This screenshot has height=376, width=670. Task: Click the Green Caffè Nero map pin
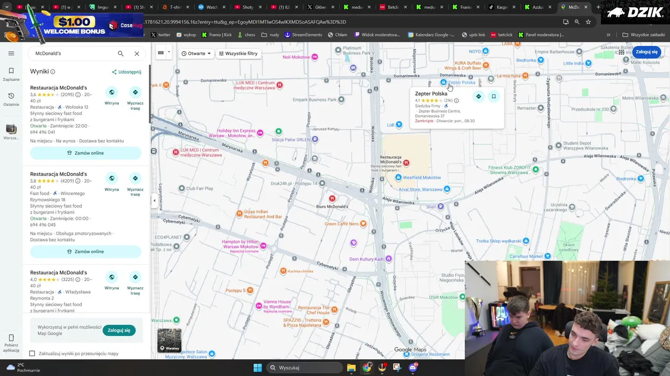click(364, 224)
